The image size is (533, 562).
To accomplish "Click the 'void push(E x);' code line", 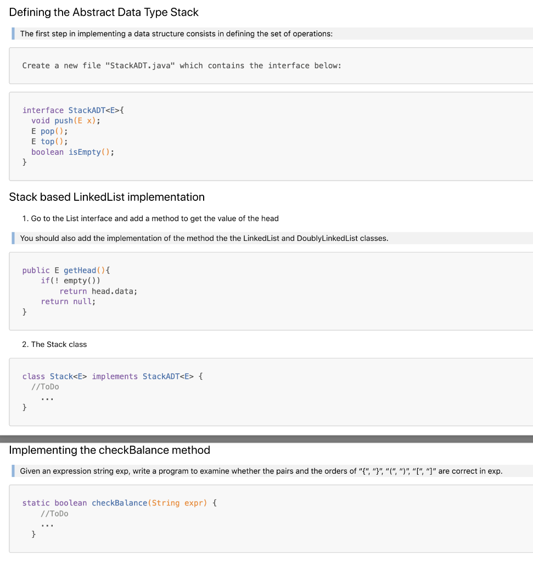I will [x=65, y=121].
